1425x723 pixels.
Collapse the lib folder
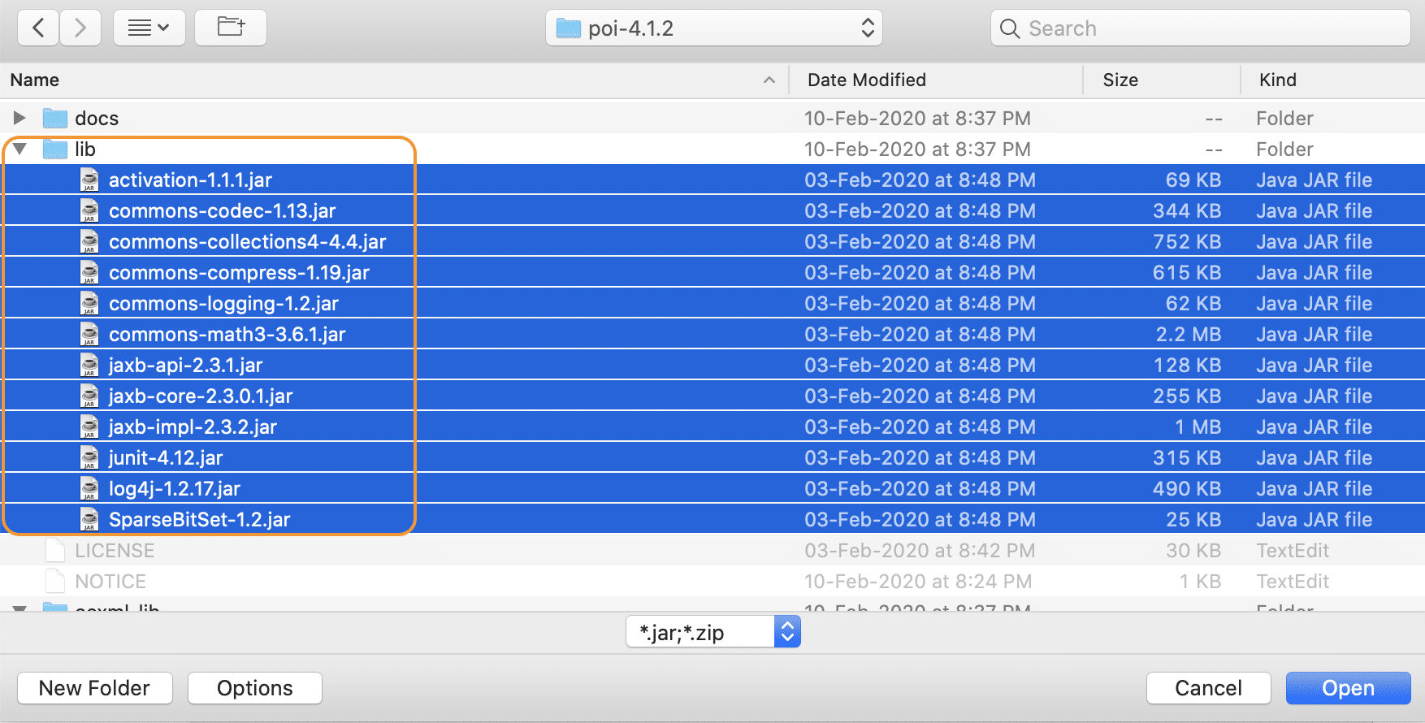click(x=19, y=149)
